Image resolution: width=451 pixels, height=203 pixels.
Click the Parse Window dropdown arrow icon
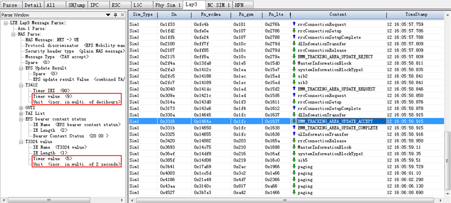(x=108, y=15)
